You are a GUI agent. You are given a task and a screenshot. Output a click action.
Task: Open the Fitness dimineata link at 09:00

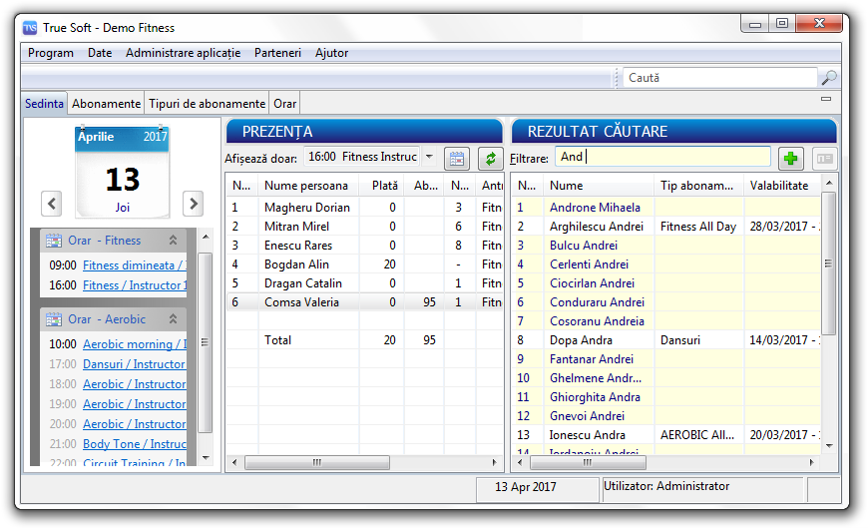(134, 265)
